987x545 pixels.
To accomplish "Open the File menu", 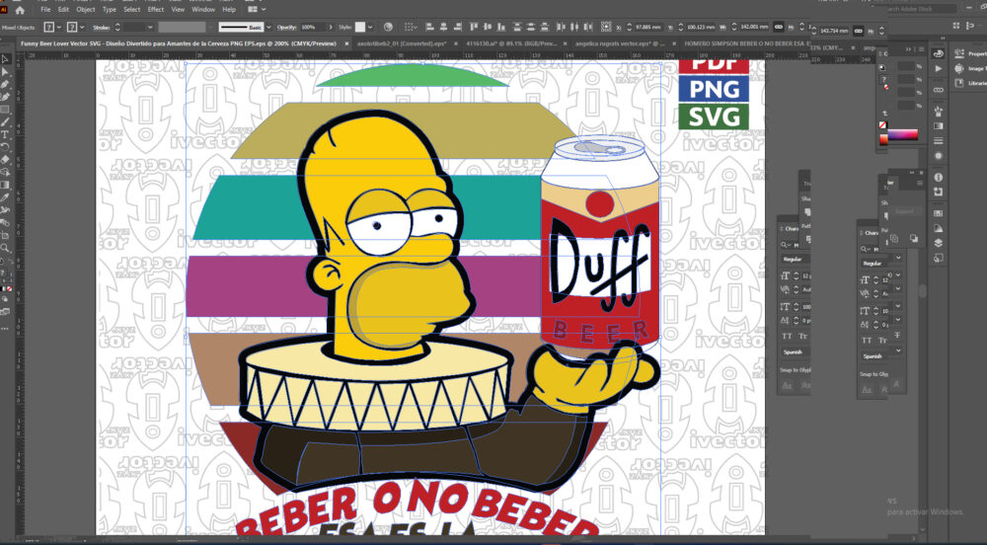I will click(45, 10).
